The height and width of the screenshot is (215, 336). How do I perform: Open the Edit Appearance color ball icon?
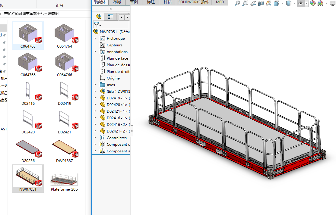click(313, 3)
